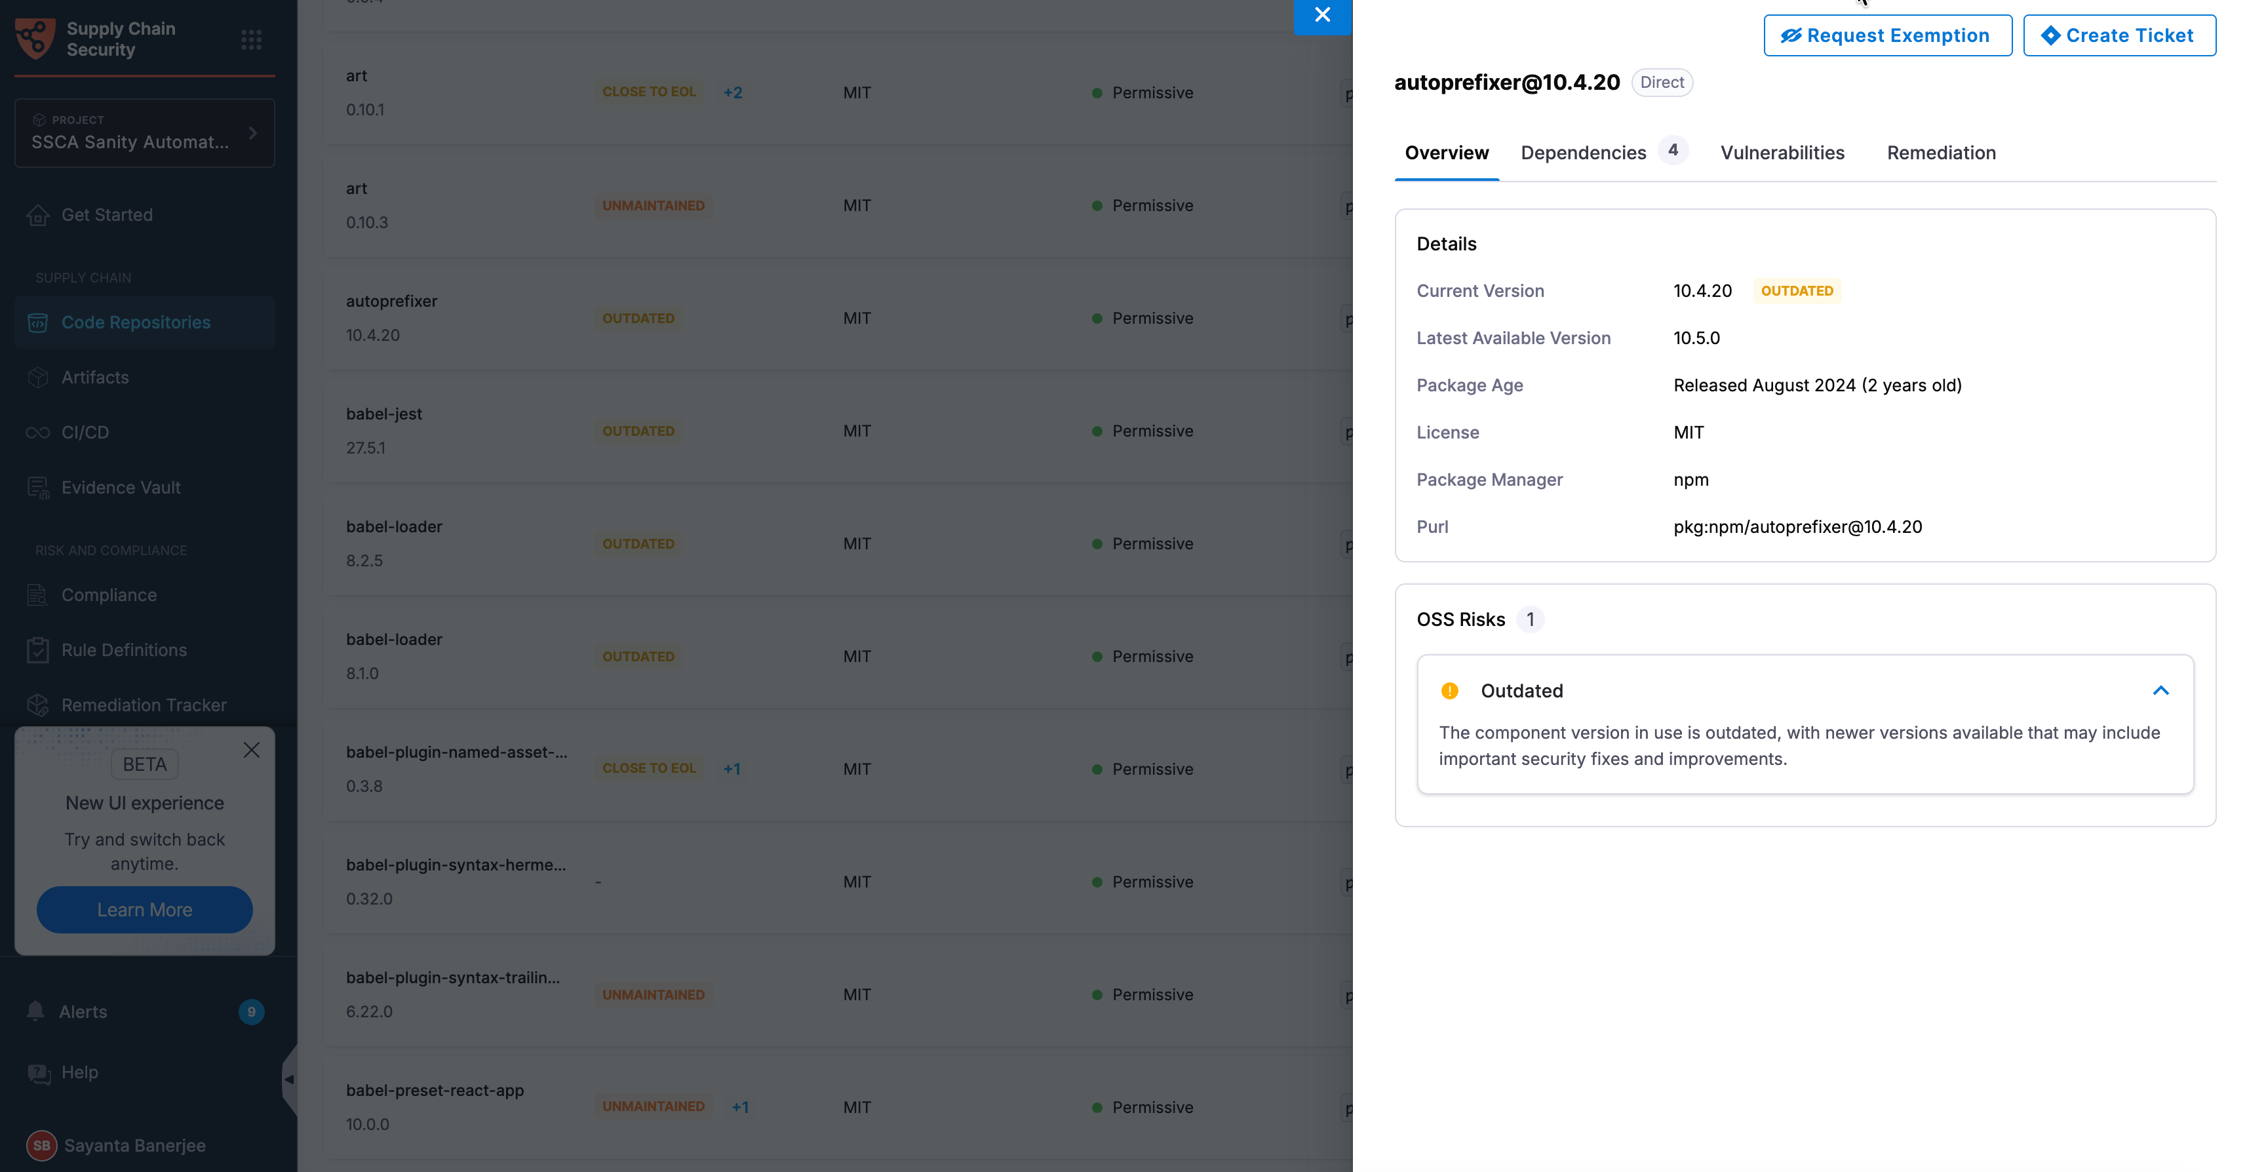The width and height of the screenshot is (2247, 1172).
Task: Click the Alerts bell icon
Action: 35,1011
